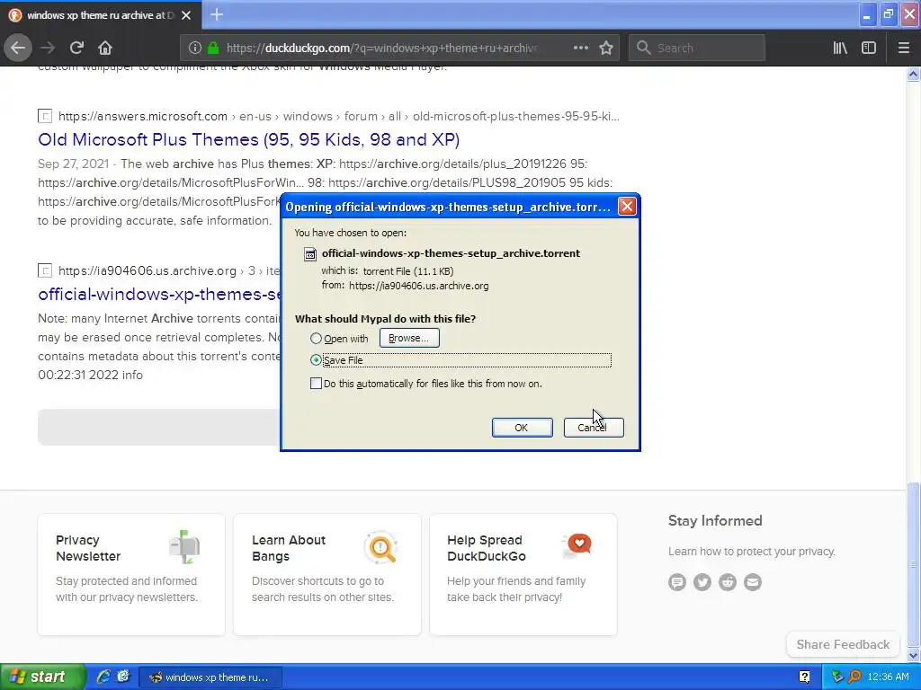Click the forward navigation arrow

[x=48, y=48]
